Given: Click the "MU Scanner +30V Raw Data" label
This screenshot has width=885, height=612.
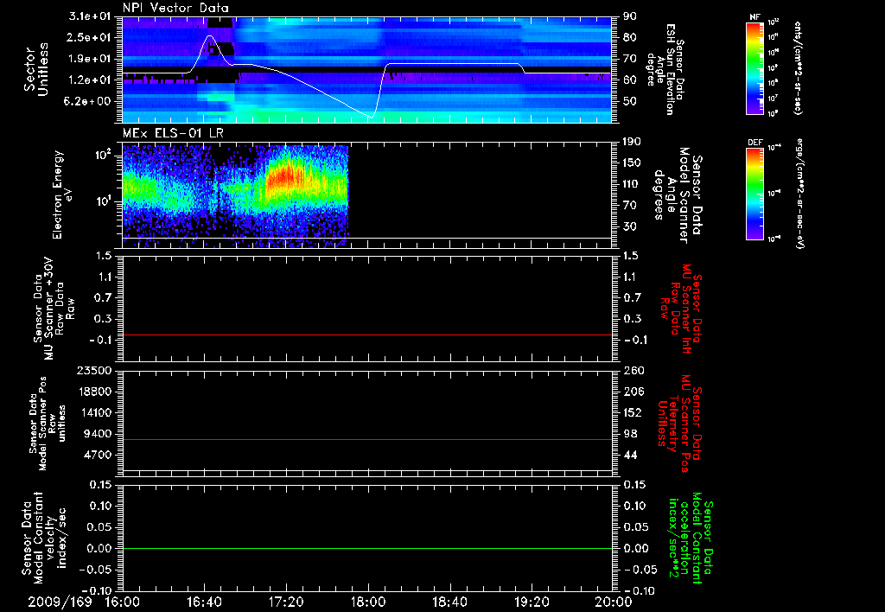Looking at the screenshot, I should tap(54, 309).
